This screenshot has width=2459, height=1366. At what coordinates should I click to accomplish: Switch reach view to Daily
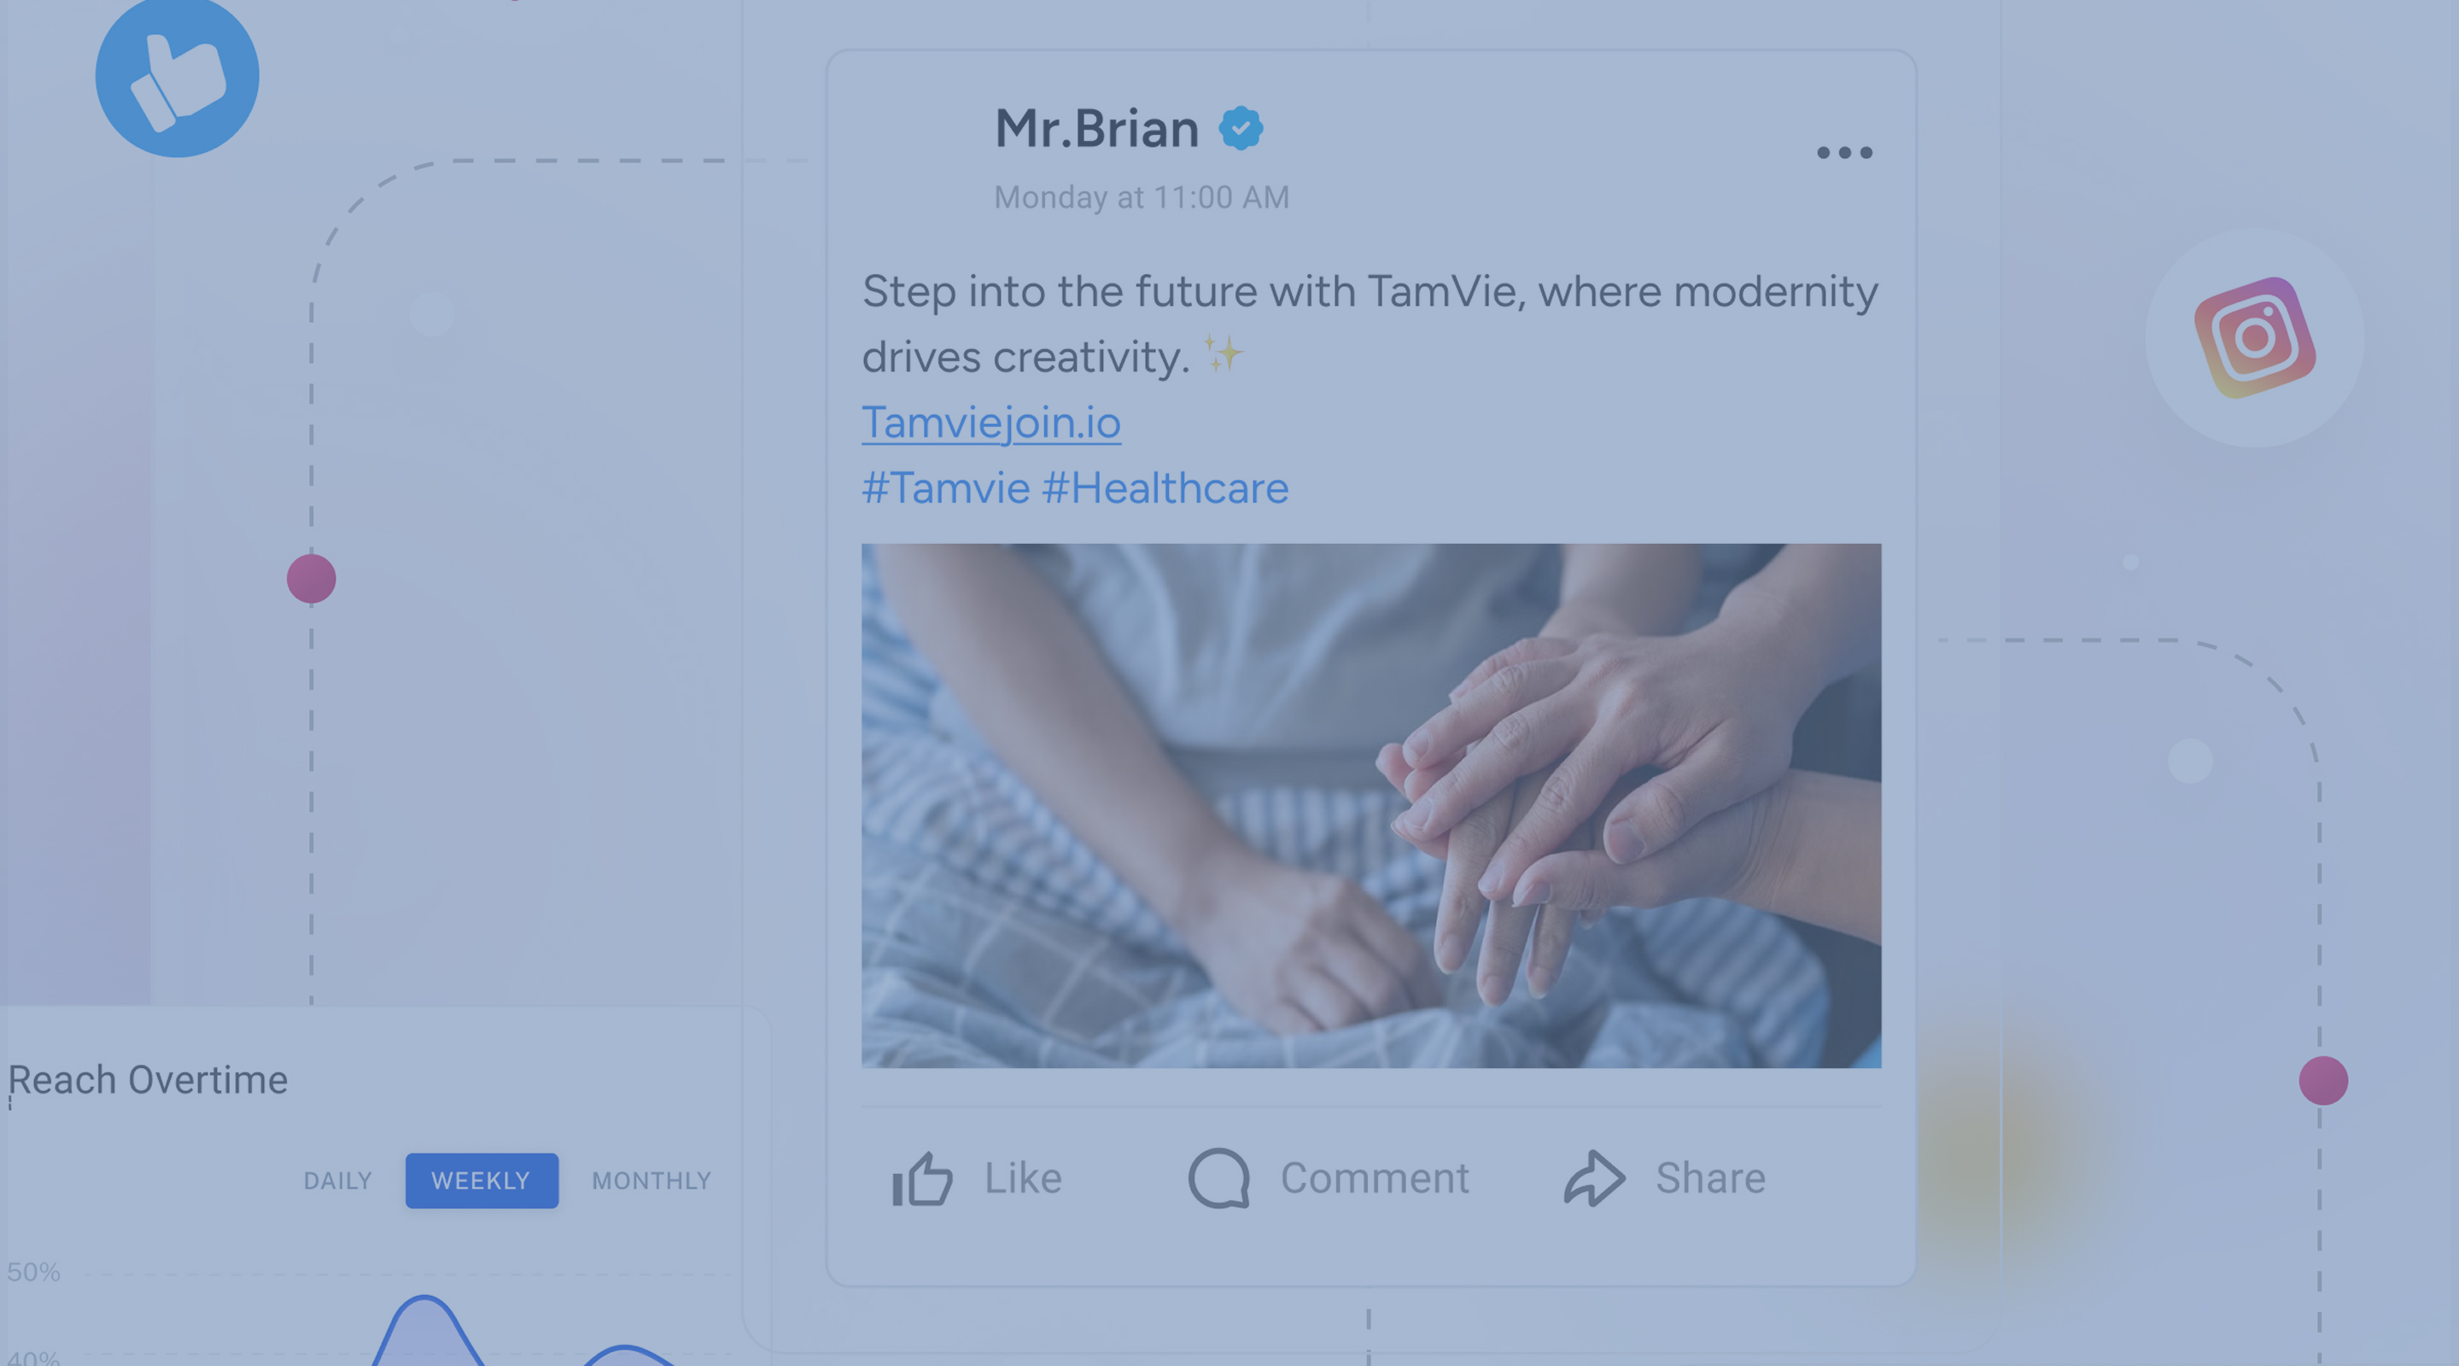[x=337, y=1181]
